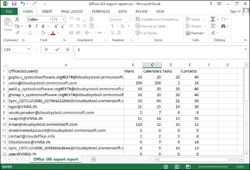The image size is (250, 170).
Task: Switch to the DATA tab
Action: pyautogui.click(x=123, y=12)
